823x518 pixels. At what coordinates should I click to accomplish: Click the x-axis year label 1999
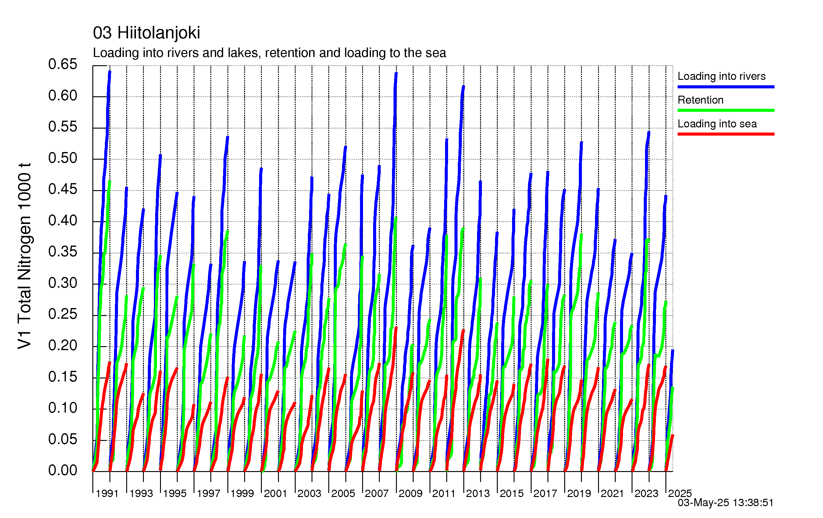click(x=242, y=493)
